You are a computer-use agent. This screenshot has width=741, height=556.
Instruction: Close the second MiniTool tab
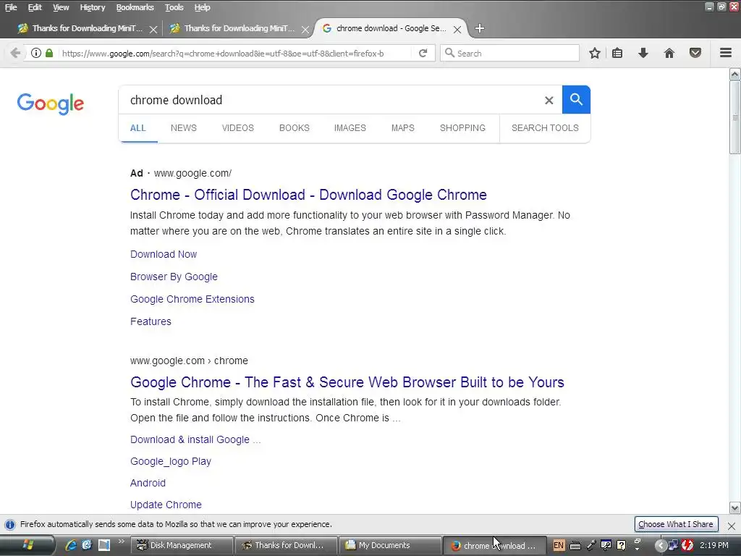click(305, 29)
